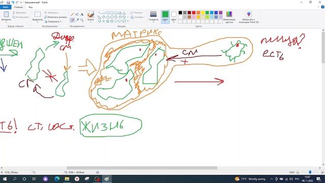
Task: Select the Eraser tool
Action: tap(72, 20)
